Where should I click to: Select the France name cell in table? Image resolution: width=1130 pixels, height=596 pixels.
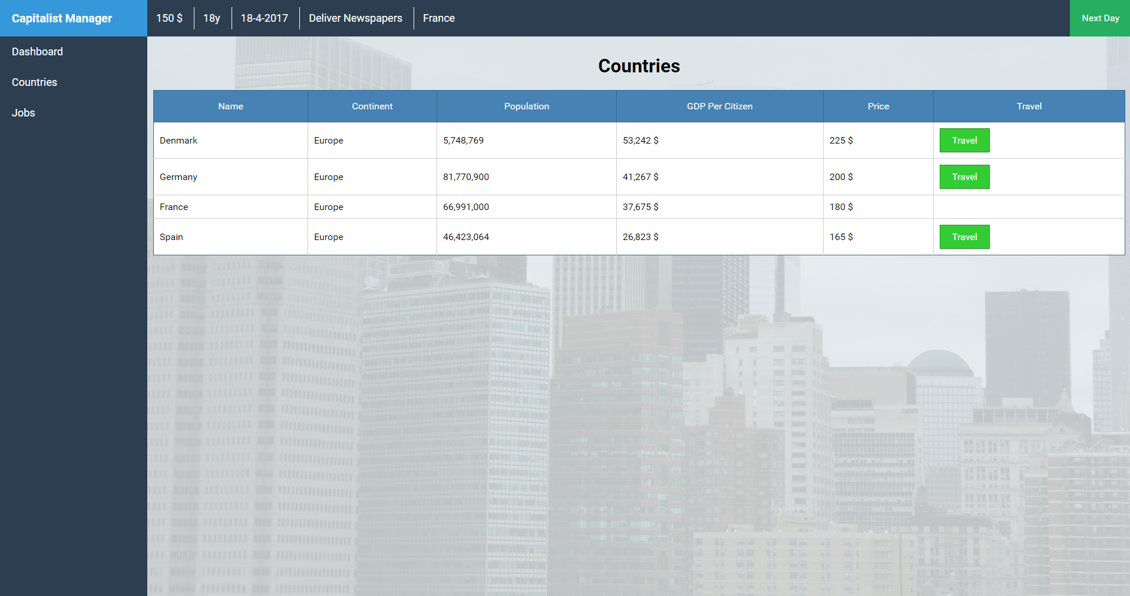[x=231, y=207]
